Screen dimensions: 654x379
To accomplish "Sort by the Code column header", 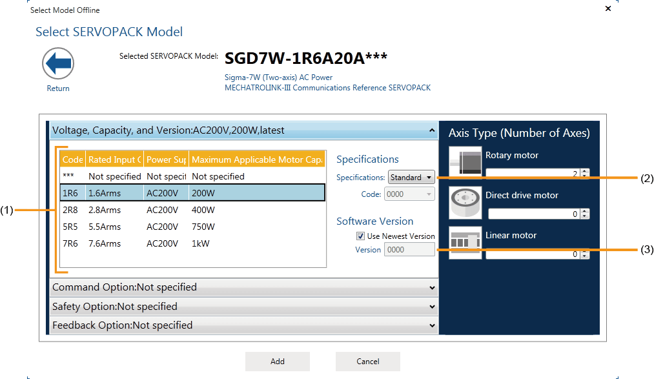I will [72, 159].
